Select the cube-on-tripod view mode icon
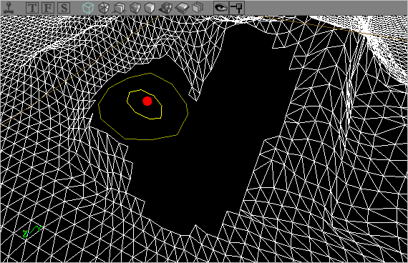Screen dimensions: 408x263 coord(119,8)
